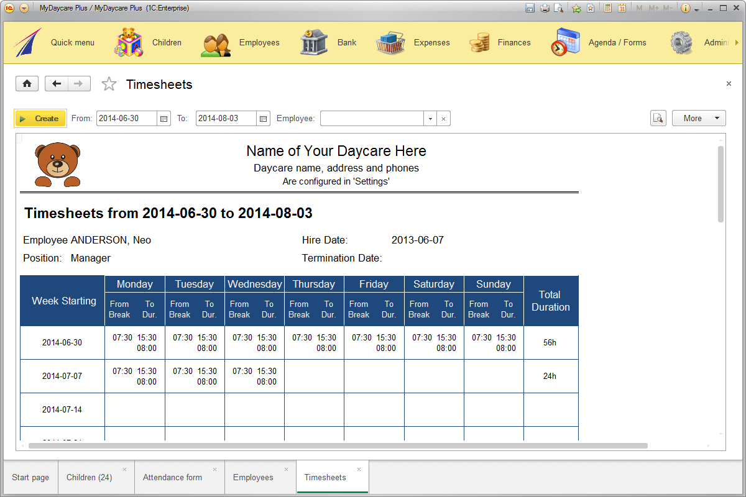The height and width of the screenshot is (497, 746).
Task: Click the Children toy blocks icon
Action: pyautogui.click(x=129, y=43)
